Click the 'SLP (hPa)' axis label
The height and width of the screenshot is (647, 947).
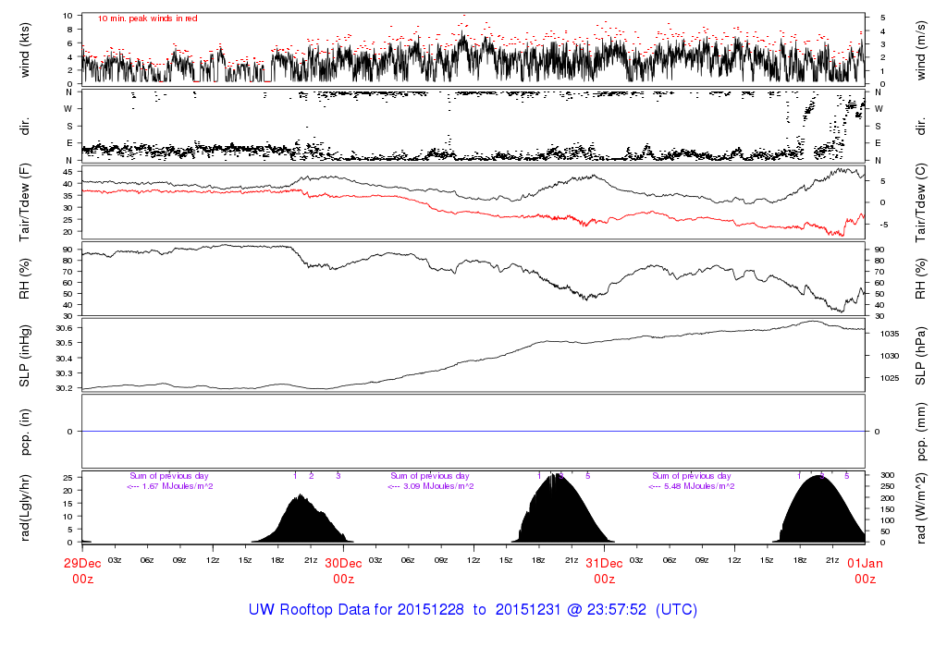[x=922, y=356]
